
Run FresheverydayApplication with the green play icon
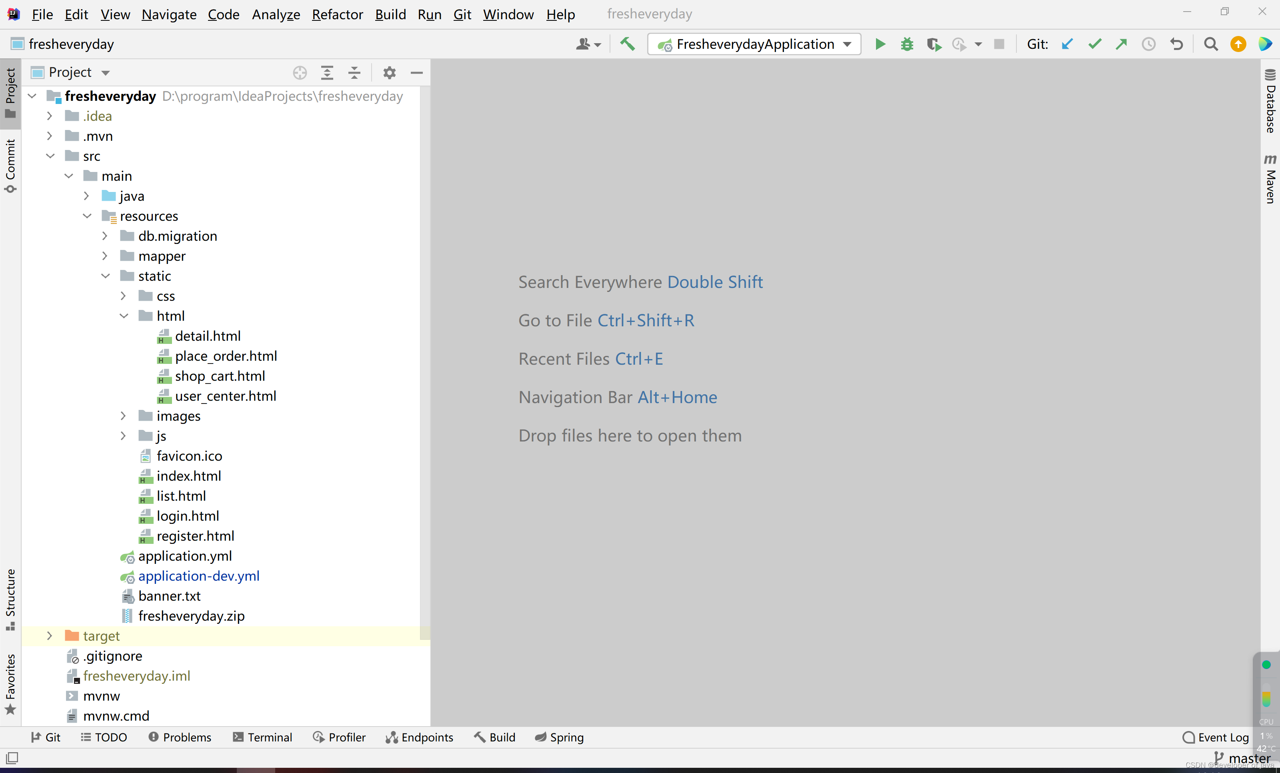tap(880, 44)
